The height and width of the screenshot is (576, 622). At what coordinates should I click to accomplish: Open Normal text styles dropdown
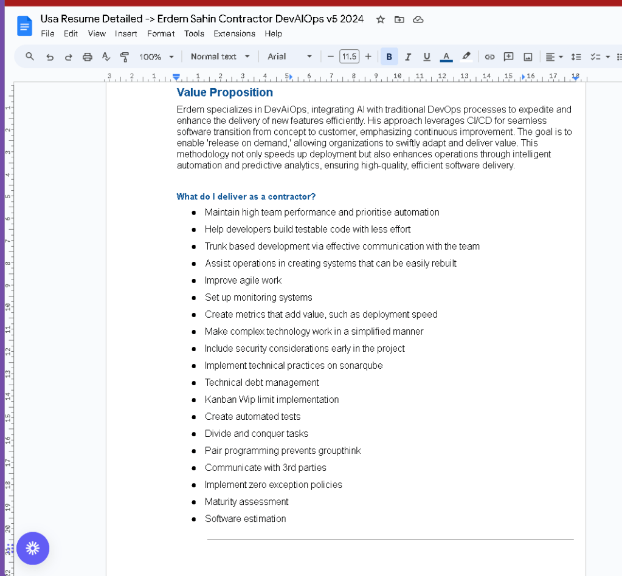(x=220, y=57)
